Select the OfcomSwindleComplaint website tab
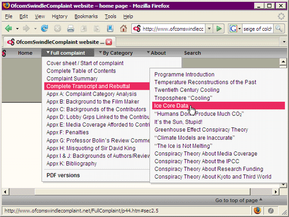 point(59,42)
